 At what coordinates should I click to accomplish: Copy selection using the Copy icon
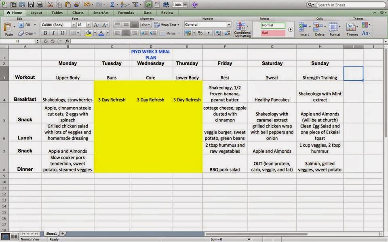(59, 4)
